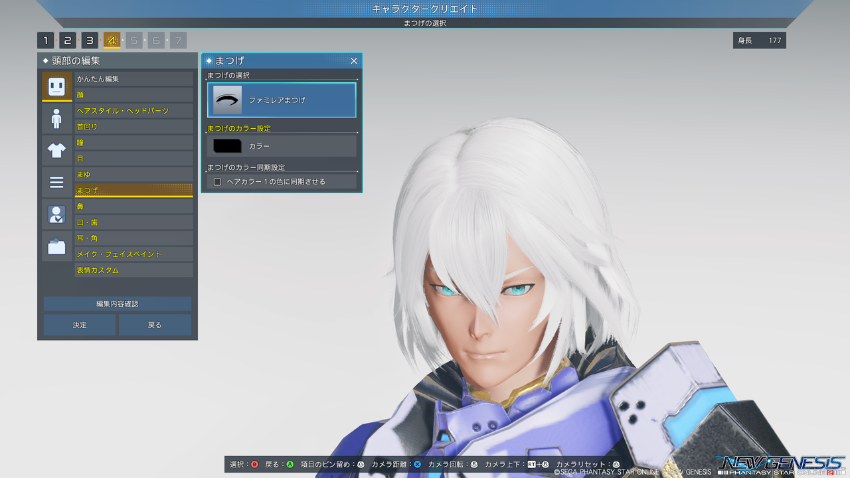Open 鼻 menu item

(133, 206)
